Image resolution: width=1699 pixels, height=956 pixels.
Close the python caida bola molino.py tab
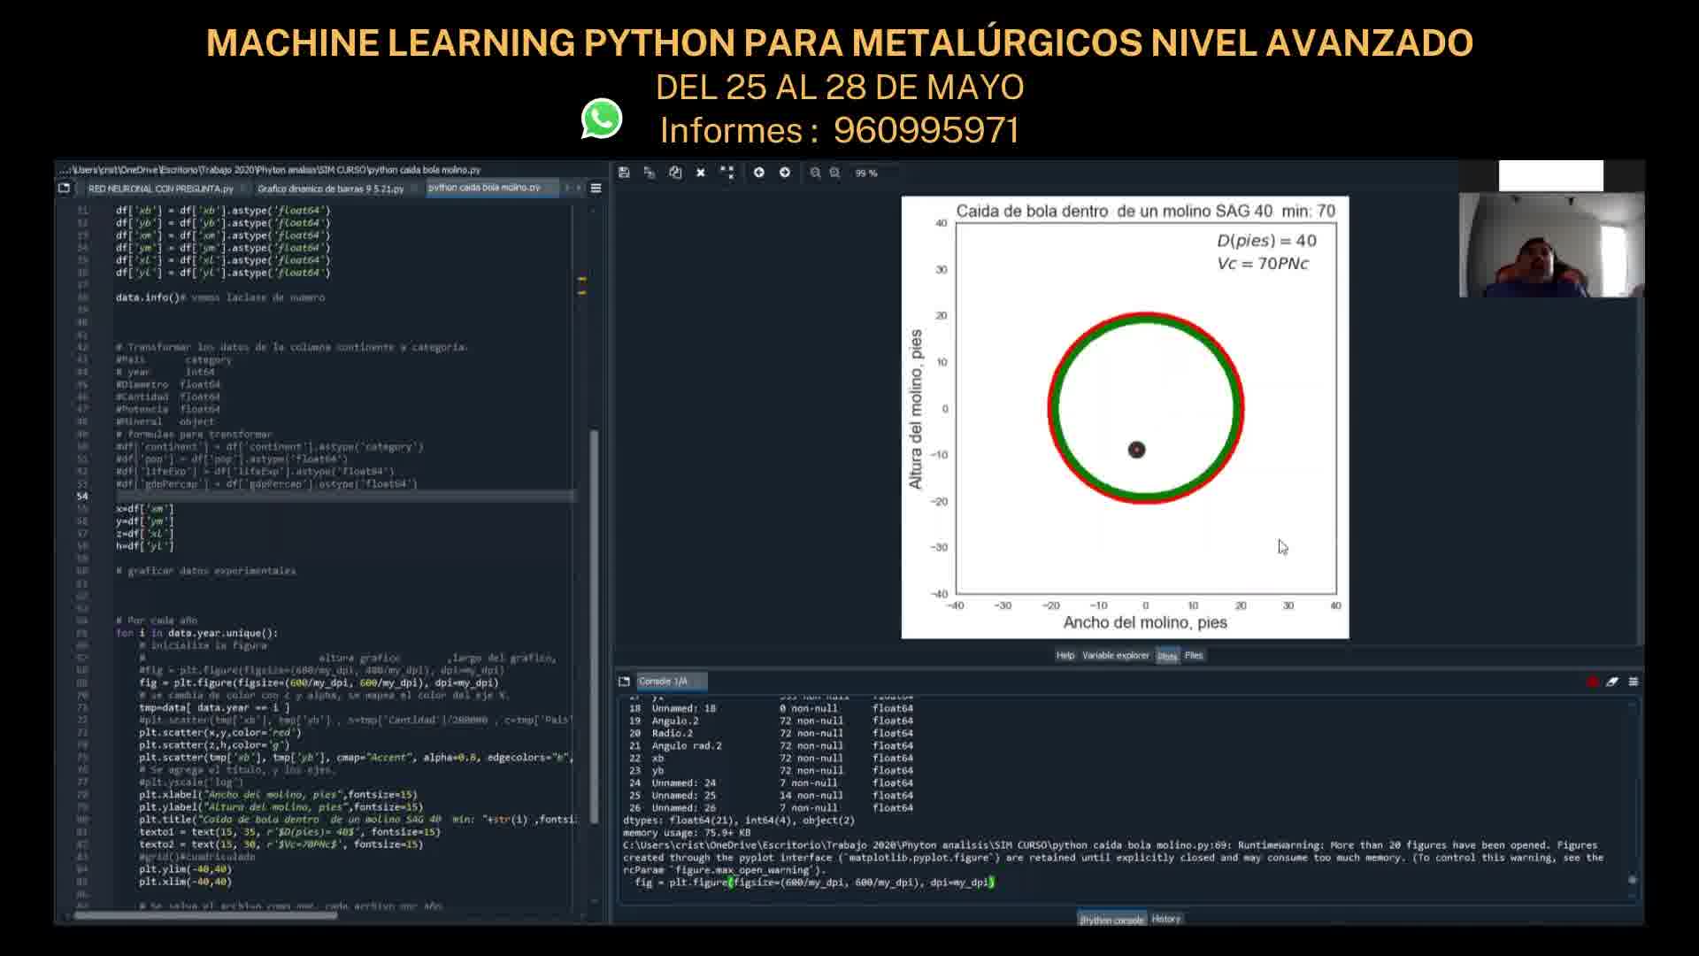(551, 188)
